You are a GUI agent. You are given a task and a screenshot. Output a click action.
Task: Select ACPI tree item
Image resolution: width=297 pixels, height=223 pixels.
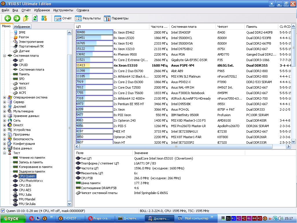22,93
